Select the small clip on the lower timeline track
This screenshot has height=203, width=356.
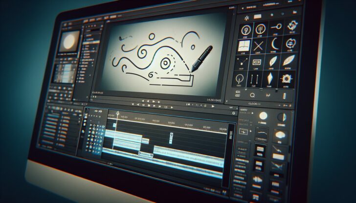145,155
